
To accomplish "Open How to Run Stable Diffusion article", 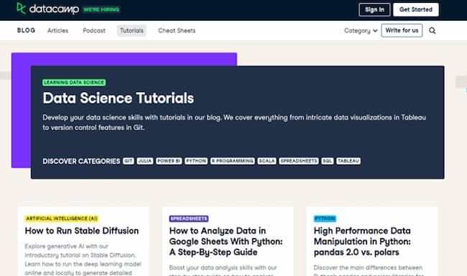I will 82,231.
